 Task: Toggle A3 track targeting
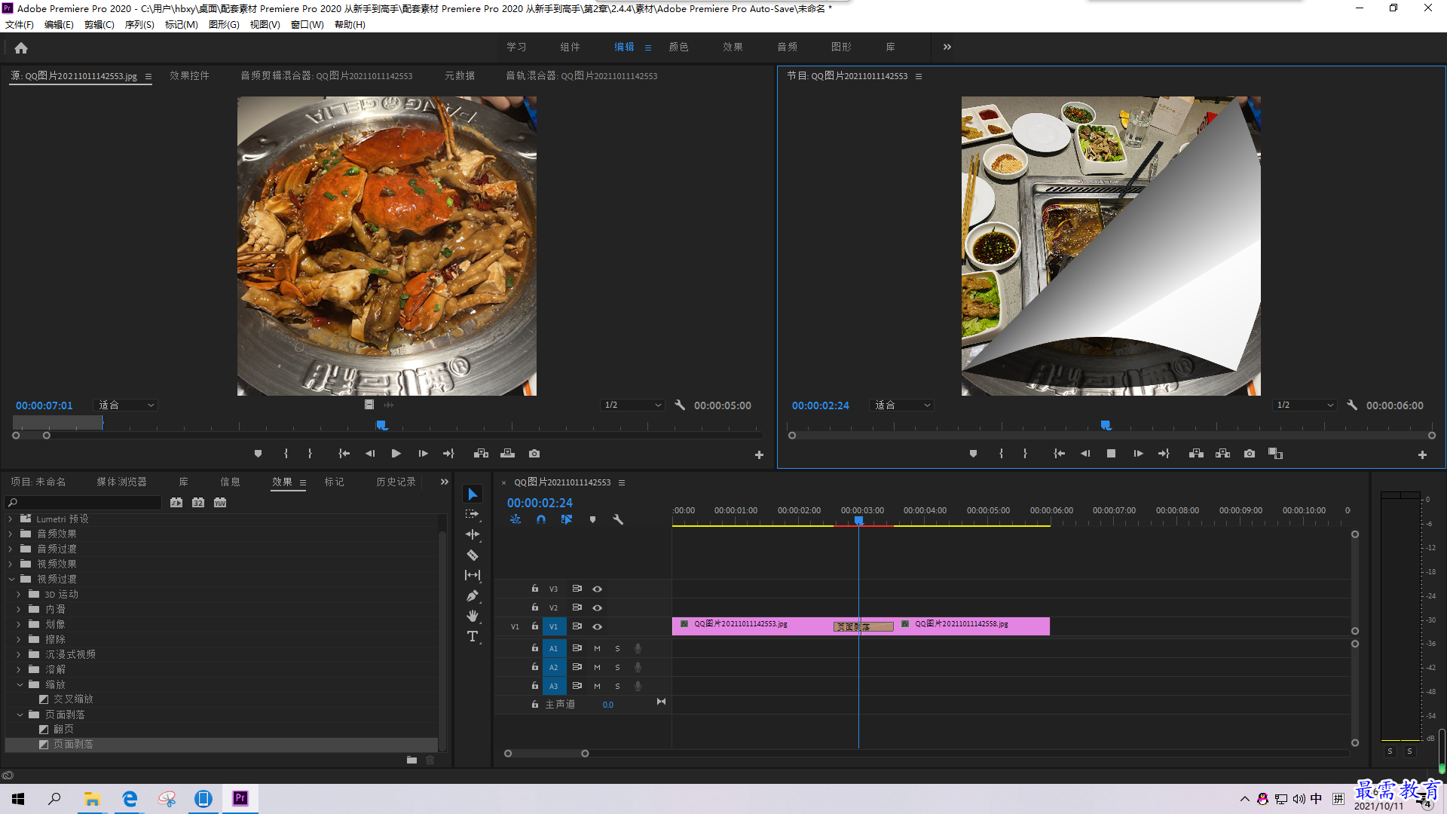[553, 686]
